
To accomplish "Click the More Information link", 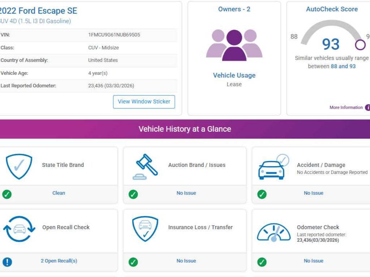I will click(346, 107).
